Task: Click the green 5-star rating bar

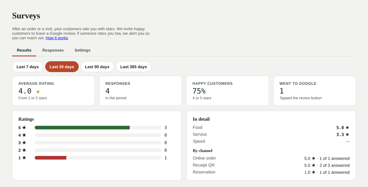Action: [82, 128]
